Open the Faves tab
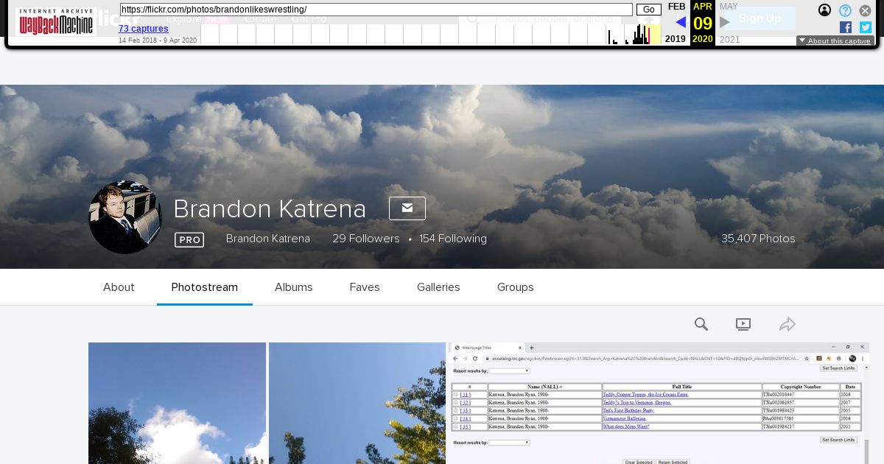Screen dimensions: 884x464 pos(365,287)
